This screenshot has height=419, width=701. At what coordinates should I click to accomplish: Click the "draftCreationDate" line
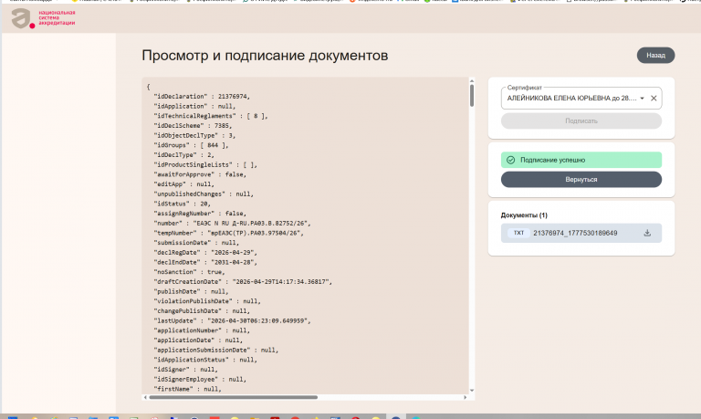coord(243,282)
